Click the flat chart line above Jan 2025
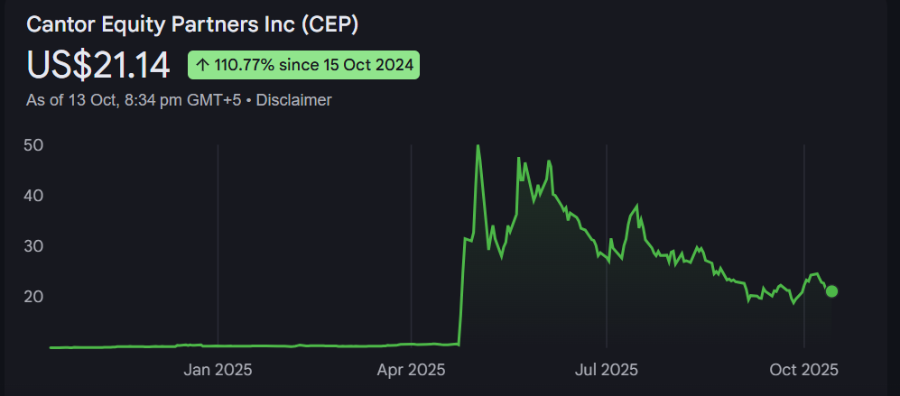The height and width of the screenshot is (396, 900). click(x=218, y=345)
